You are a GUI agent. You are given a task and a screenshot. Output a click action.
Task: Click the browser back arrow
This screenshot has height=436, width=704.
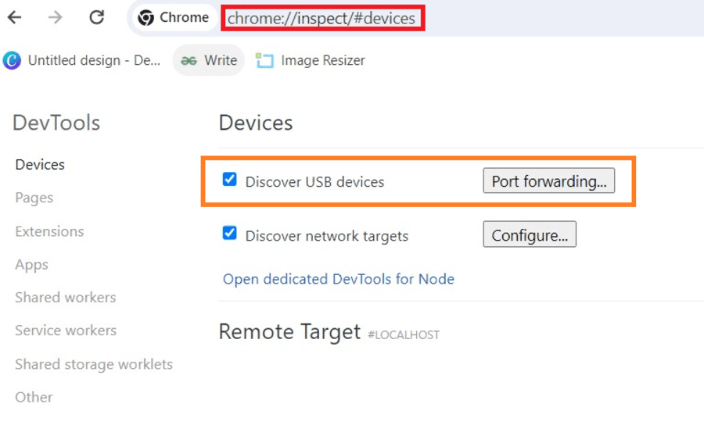pyautogui.click(x=14, y=17)
